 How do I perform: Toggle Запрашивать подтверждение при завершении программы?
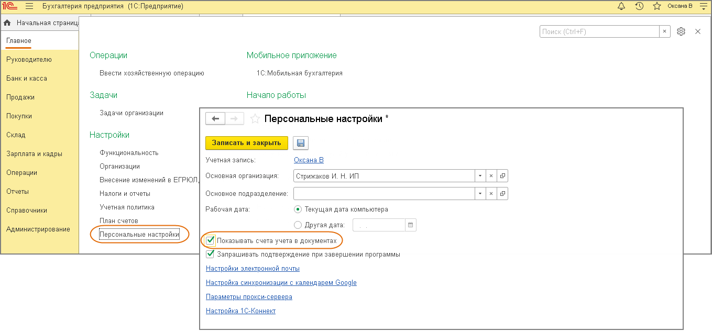pos(211,255)
